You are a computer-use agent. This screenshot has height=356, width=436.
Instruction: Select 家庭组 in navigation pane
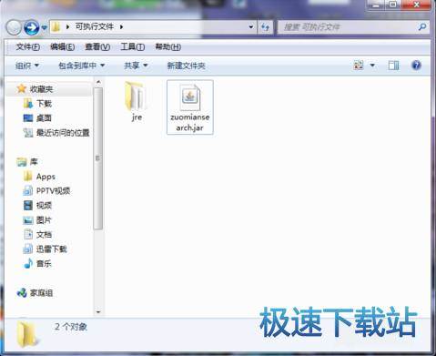pyautogui.click(x=41, y=293)
